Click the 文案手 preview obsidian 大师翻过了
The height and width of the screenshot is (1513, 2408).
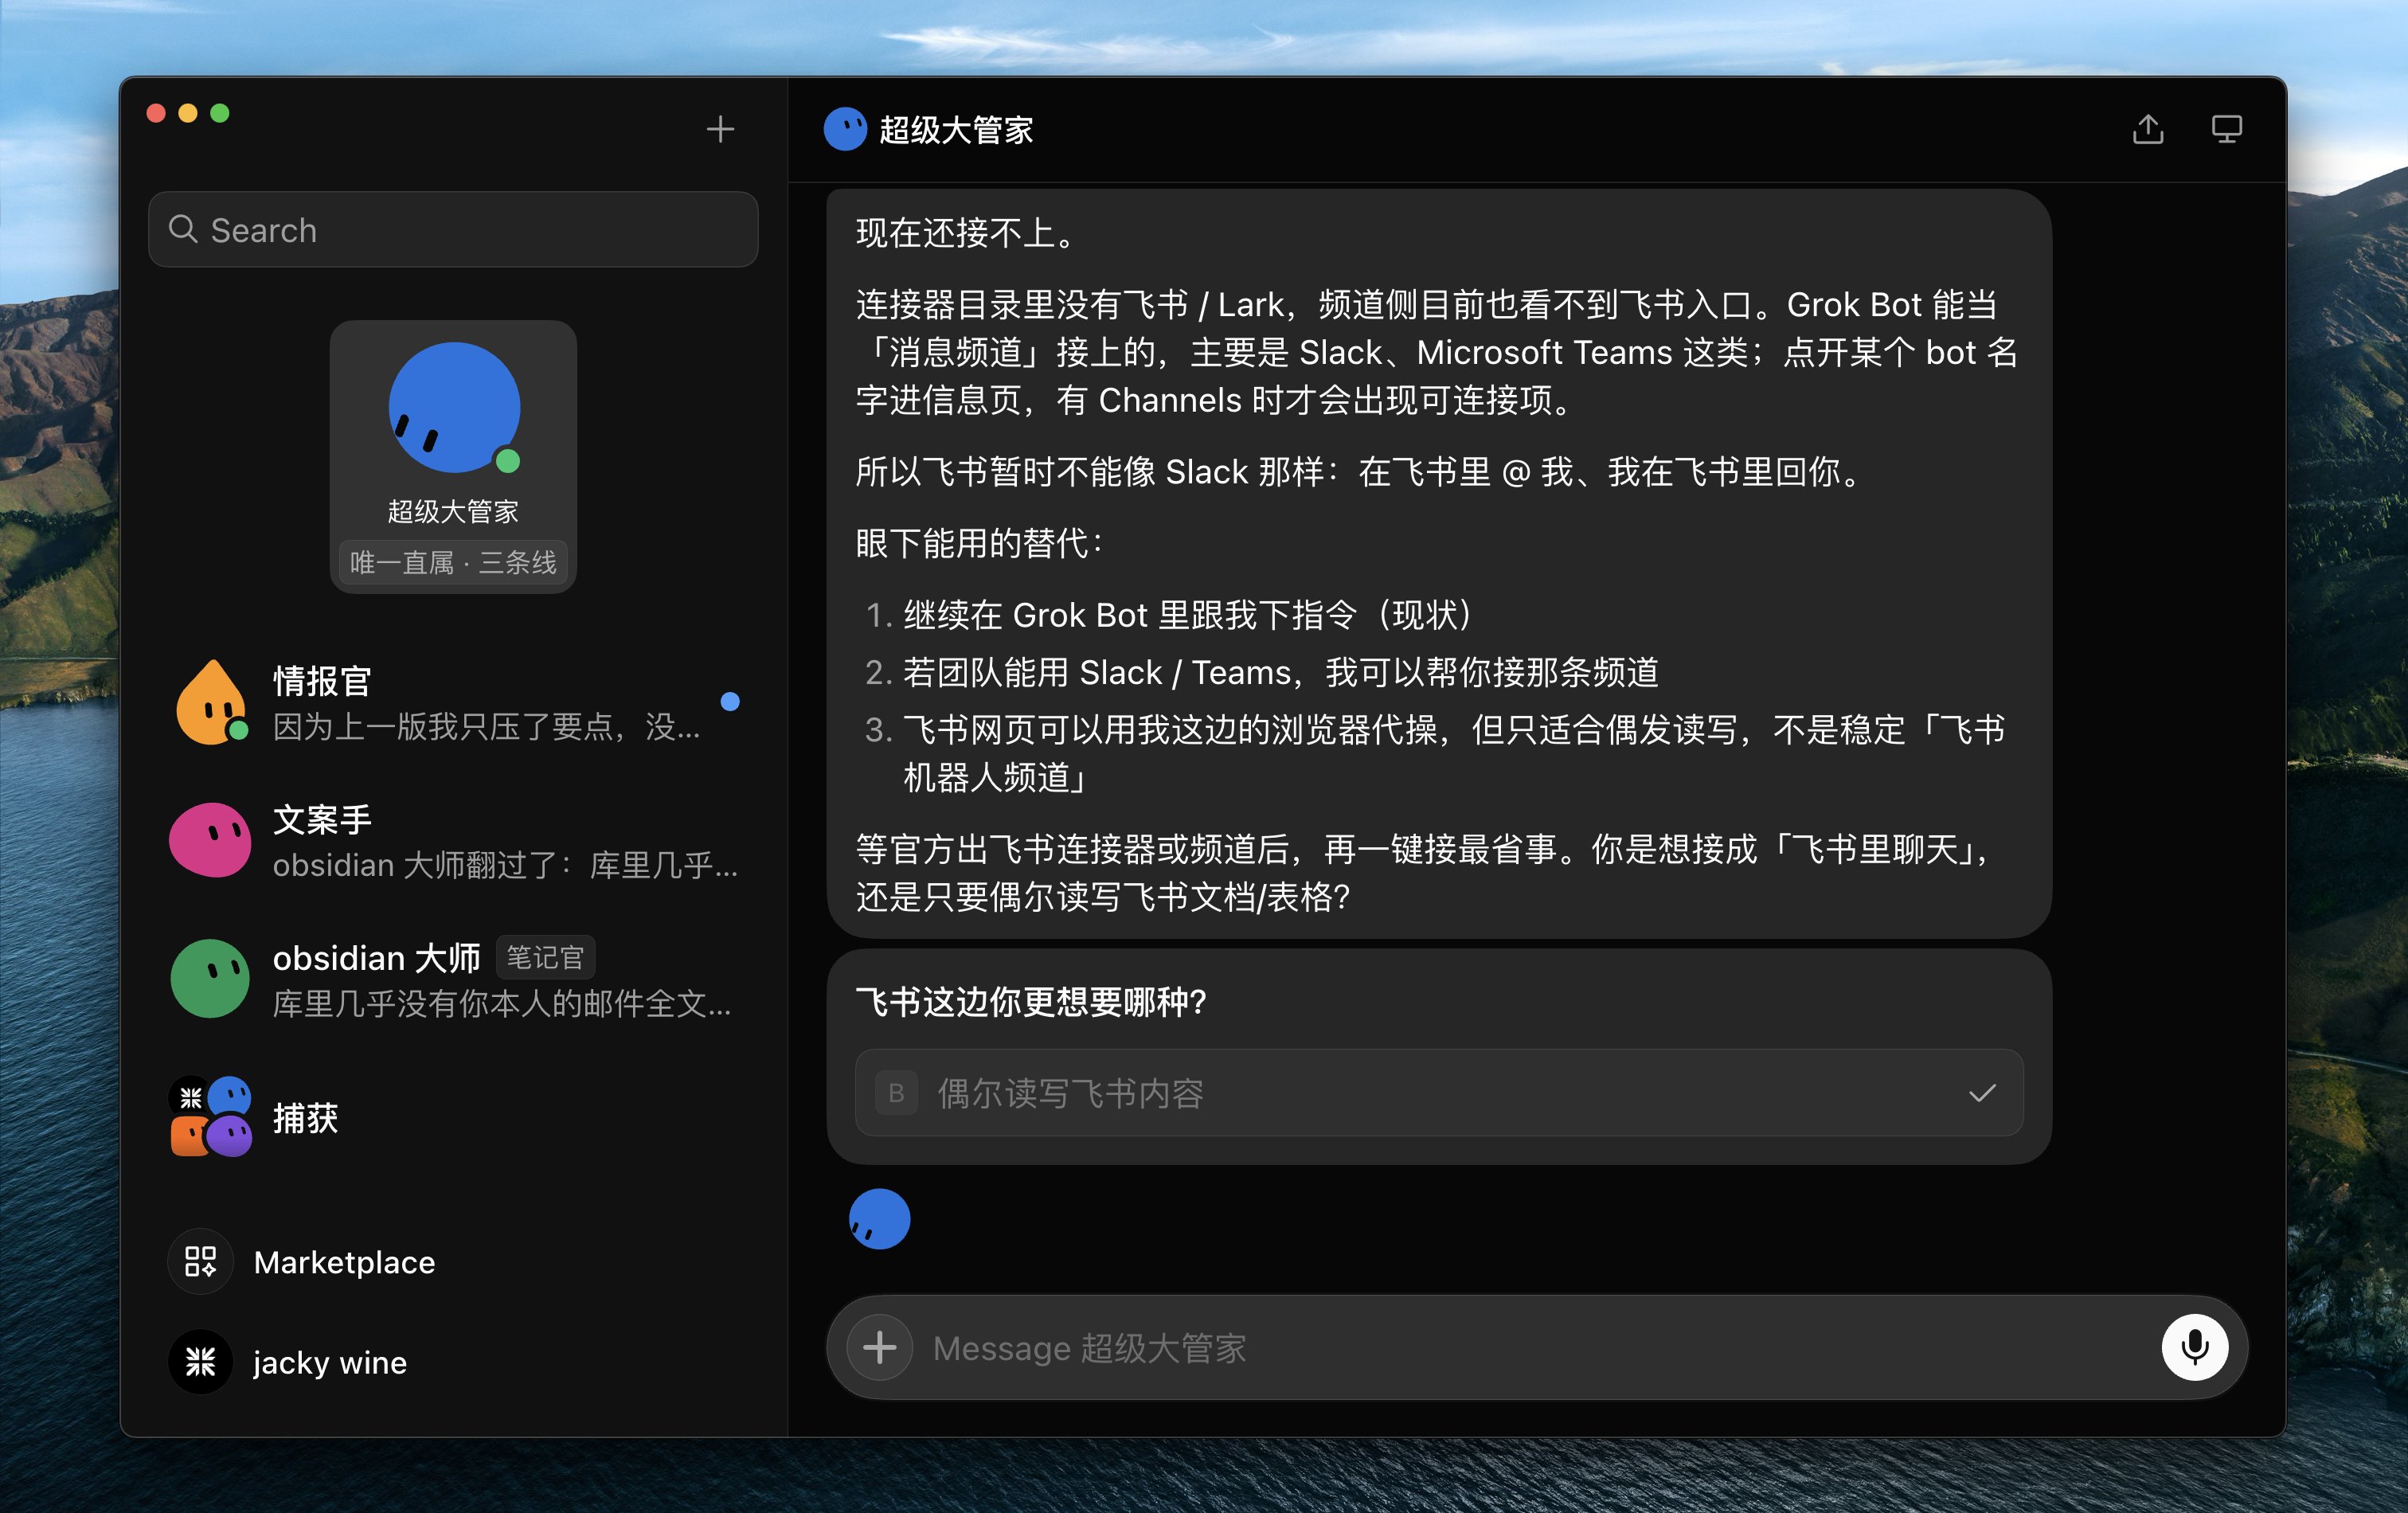[505, 865]
